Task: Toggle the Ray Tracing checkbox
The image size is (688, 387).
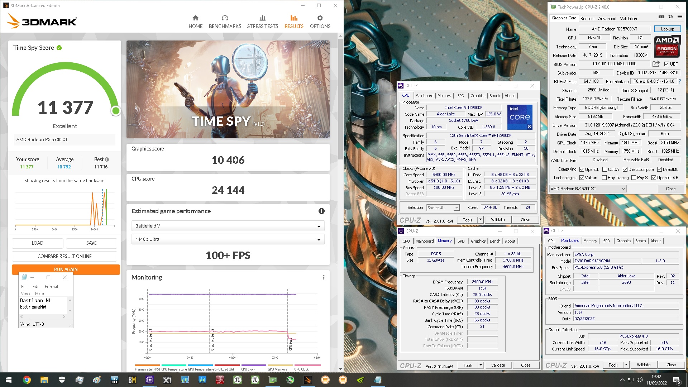Action: point(604,178)
